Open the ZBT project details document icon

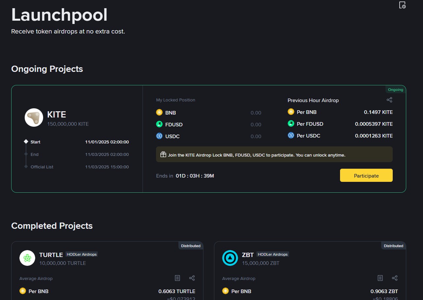click(380, 278)
